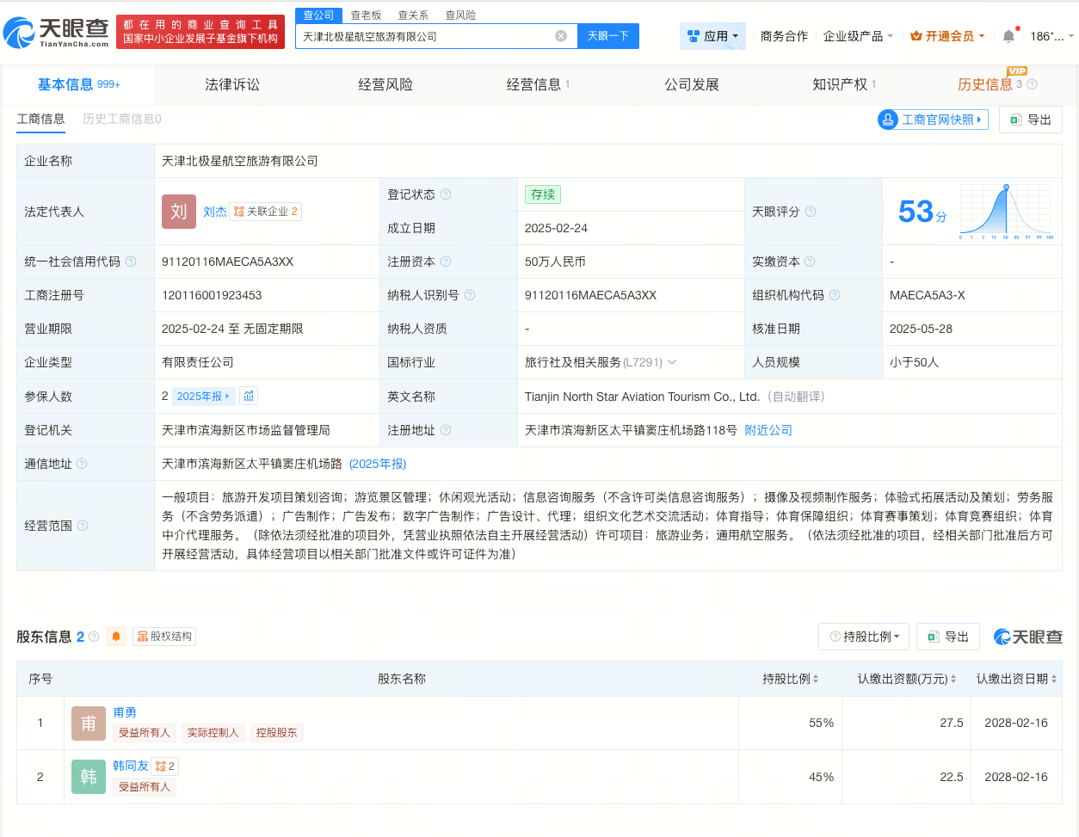Open the 经营信息 tab

click(x=538, y=84)
